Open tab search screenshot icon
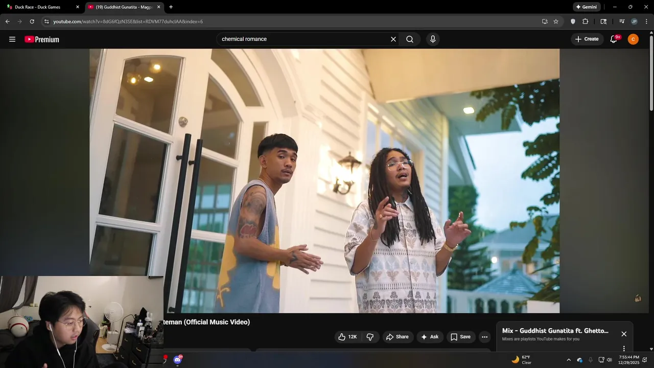The width and height of the screenshot is (654, 368). pos(603,21)
